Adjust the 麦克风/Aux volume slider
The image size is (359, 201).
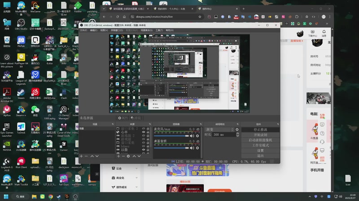pos(171,136)
